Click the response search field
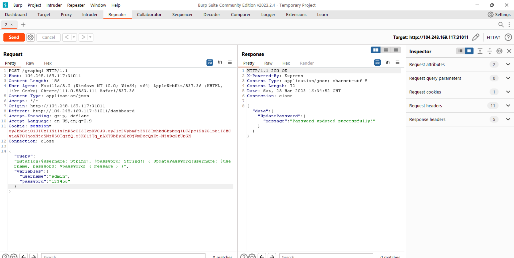514x258 pixels. point(326,256)
